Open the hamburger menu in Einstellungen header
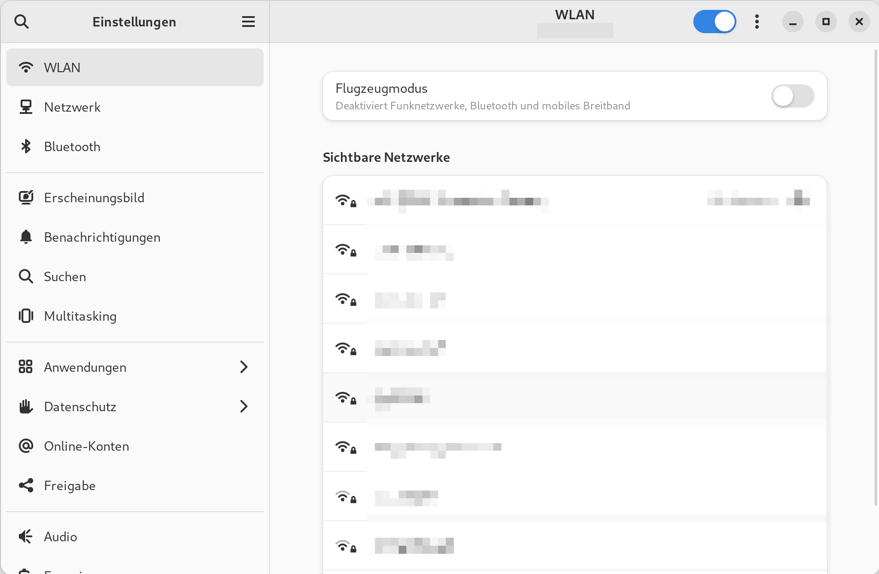This screenshot has height=574, width=879. [248, 22]
